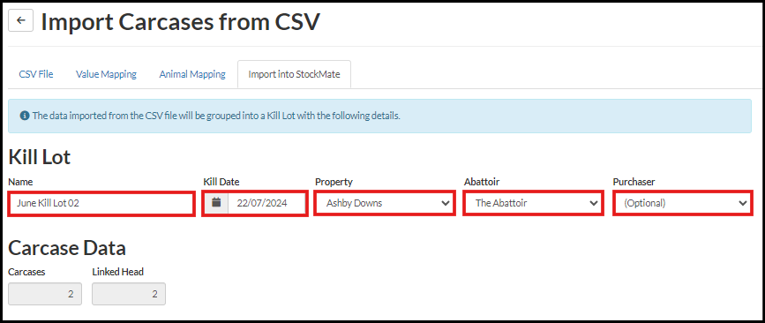Open the Purchaser dropdown chevron

pyautogui.click(x=743, y=203)
